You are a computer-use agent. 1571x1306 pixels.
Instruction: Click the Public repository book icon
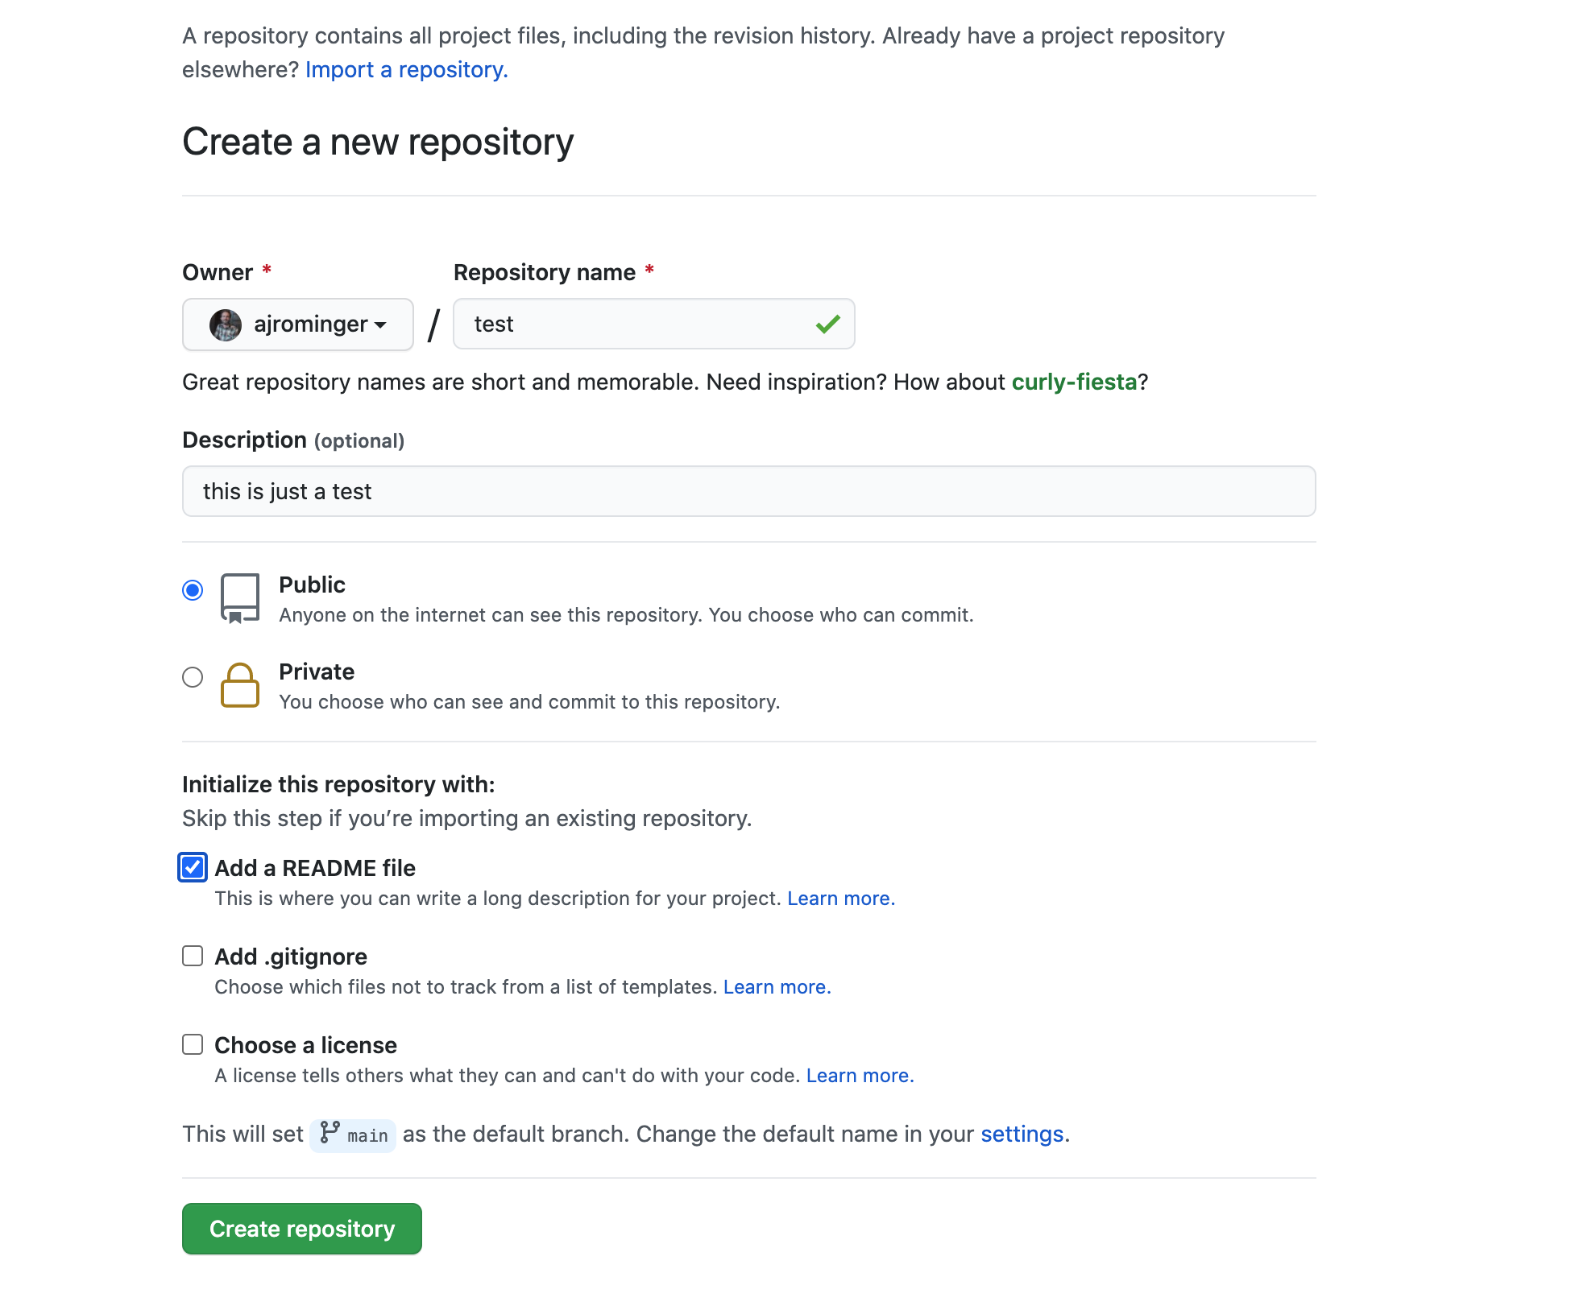(239, 598)
